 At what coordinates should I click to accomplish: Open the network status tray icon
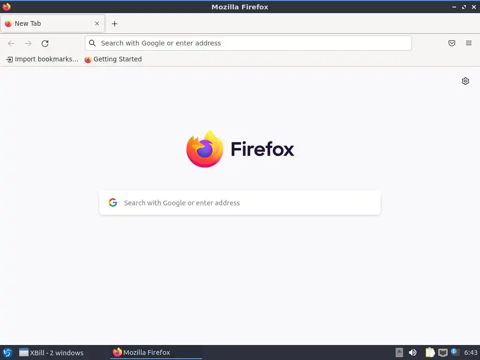pos(442,352)
